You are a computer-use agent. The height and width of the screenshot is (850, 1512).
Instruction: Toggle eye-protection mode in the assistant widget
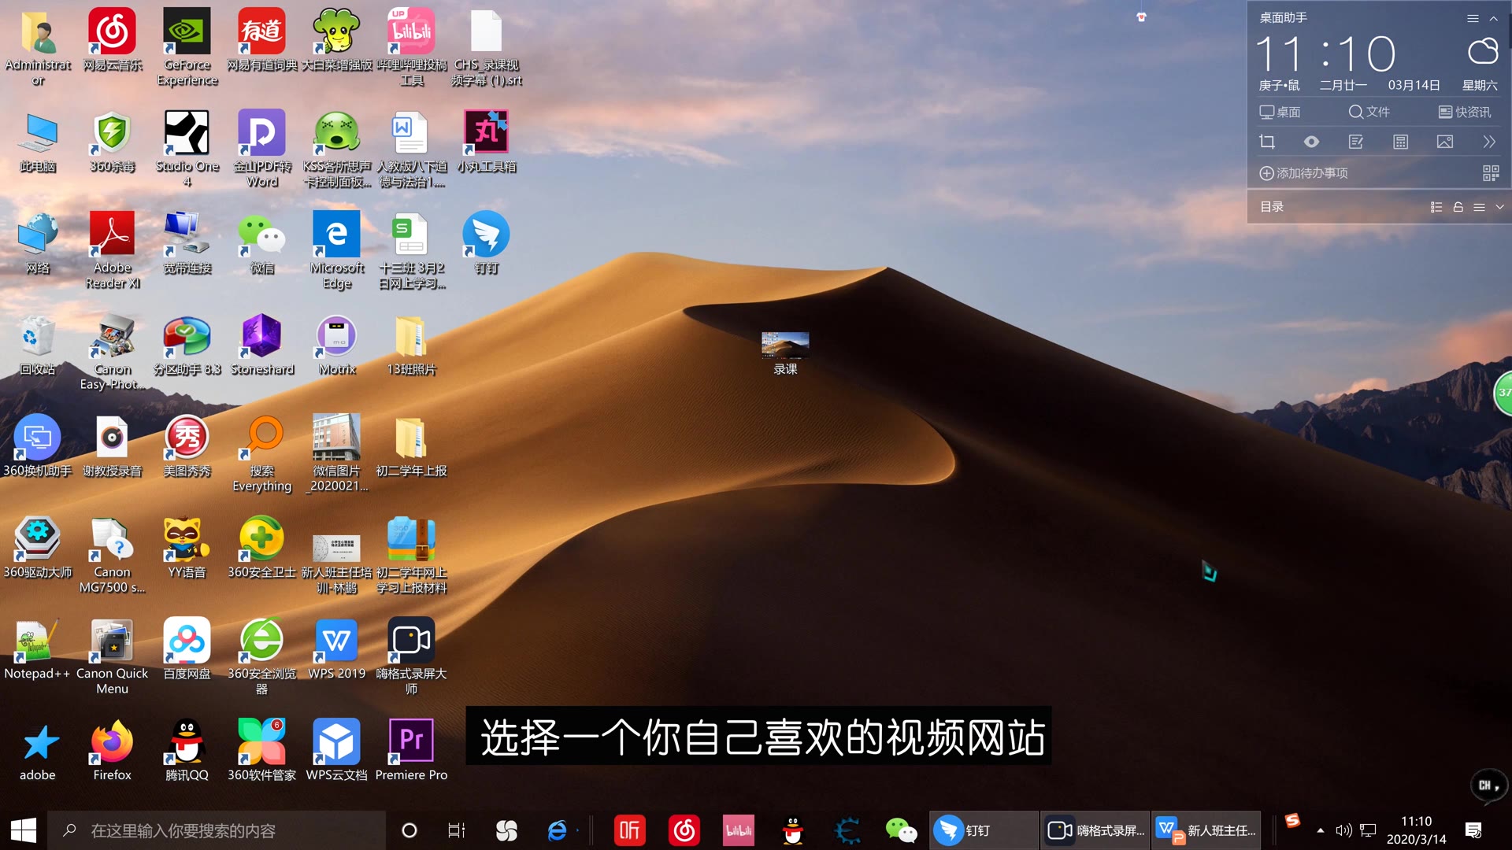point(1311,142)
